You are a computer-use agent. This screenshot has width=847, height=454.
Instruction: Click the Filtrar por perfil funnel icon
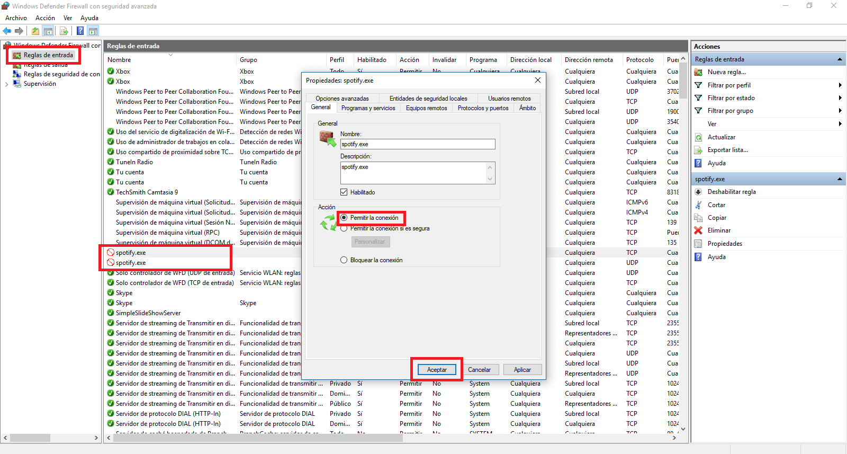coord(698,85)
